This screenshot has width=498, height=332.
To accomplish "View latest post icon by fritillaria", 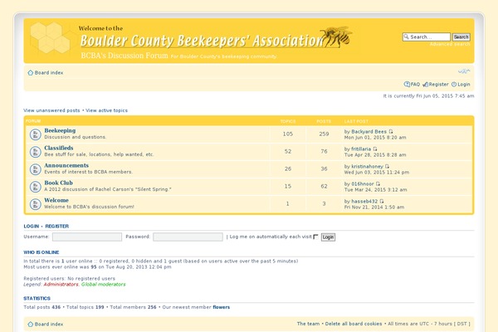I will [x=375, y=149].
